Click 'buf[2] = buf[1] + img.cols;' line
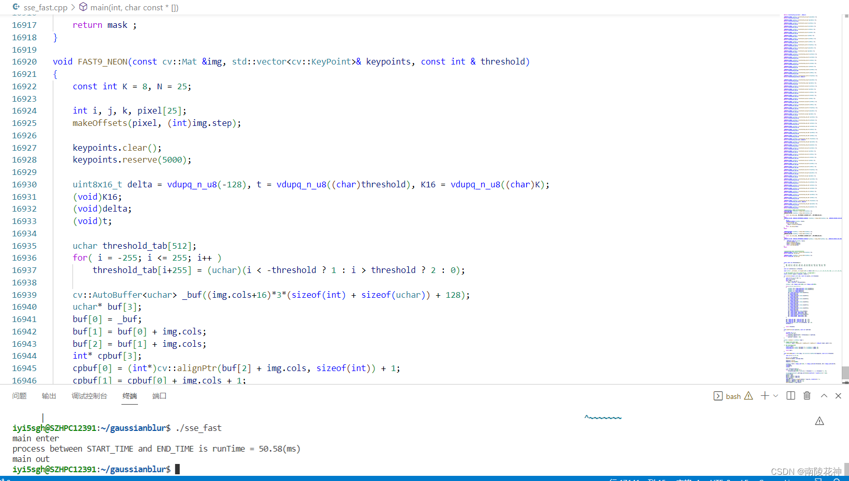Image resolution: width=849 pixels, height=481 pixels. [x=140, y=344]
